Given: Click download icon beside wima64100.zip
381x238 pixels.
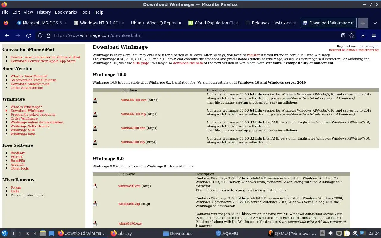Looking at the screenshot, I should click(95, 114).
